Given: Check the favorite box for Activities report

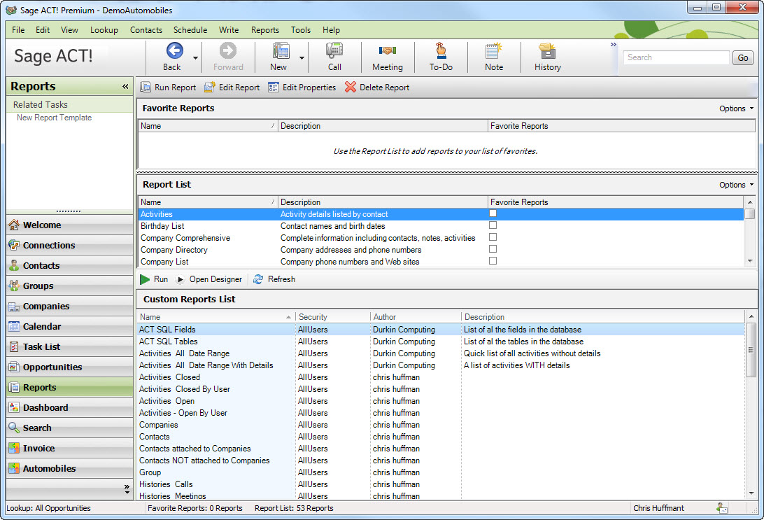Looking at the screenshot, I should [493, 213].
